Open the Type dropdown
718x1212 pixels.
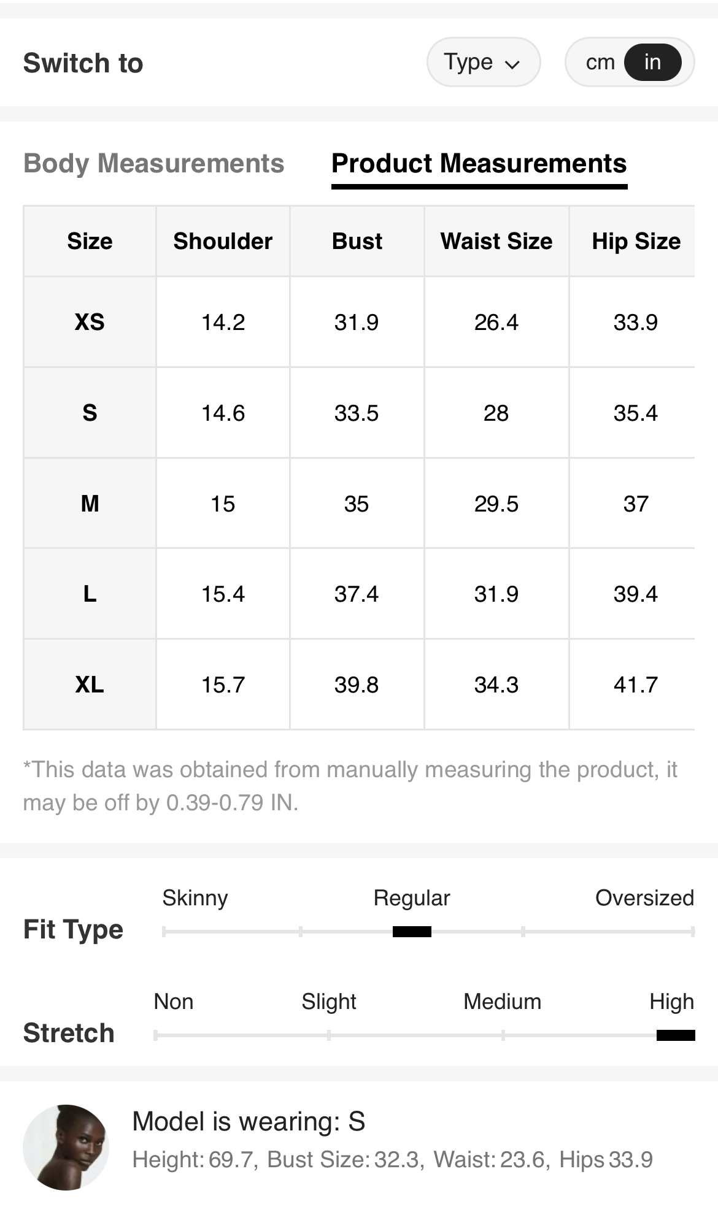point(483,62)
